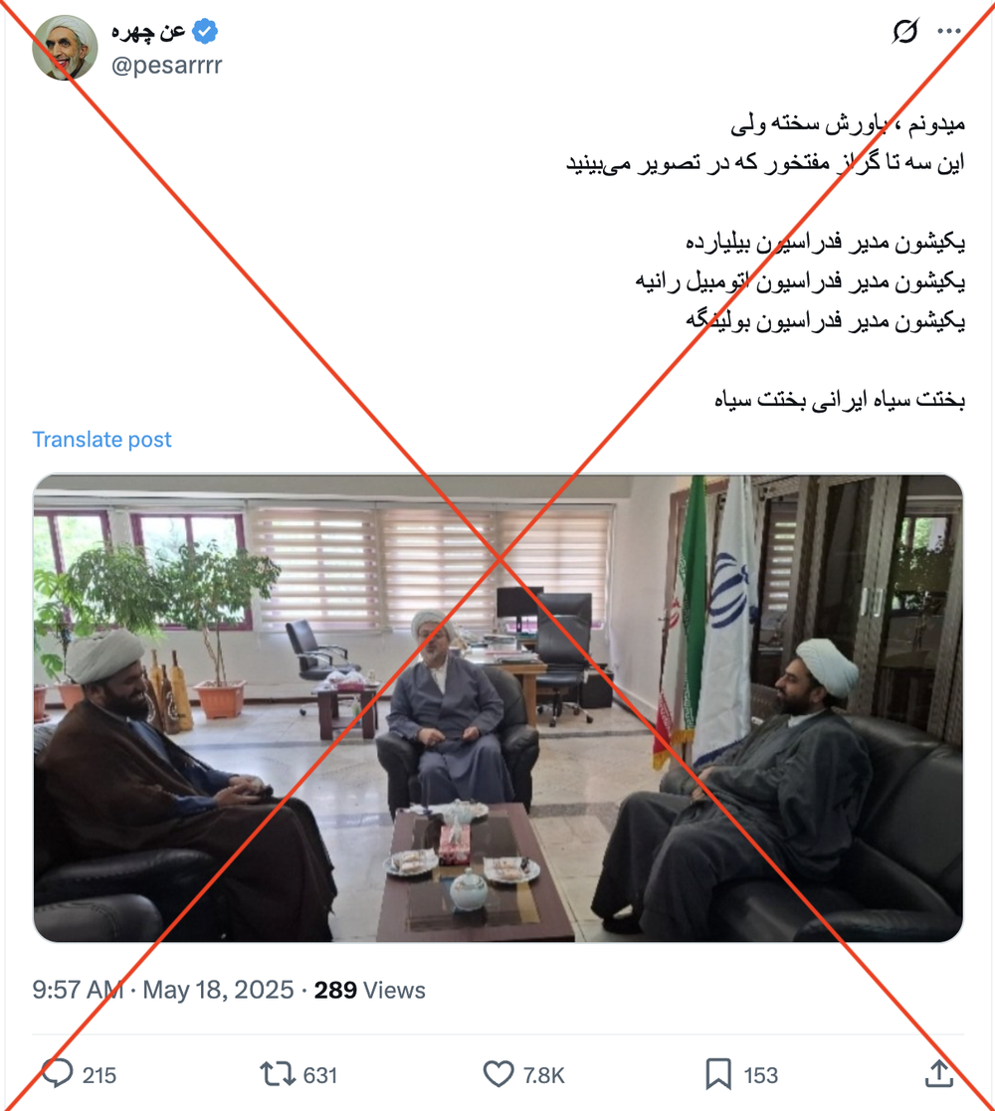Click the Translate post link
Viewport: 995px width, 1111px height.
pos(101,440)
